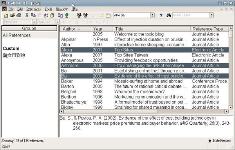This screenshot has height=150, width=235.
Task: Select Barton 'The future of rational-critical debate' row
Action: click(x=145, y=86)
